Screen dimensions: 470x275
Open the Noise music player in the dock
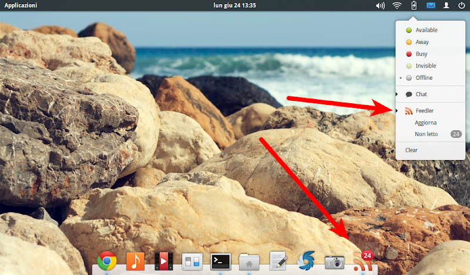[135, 262]
